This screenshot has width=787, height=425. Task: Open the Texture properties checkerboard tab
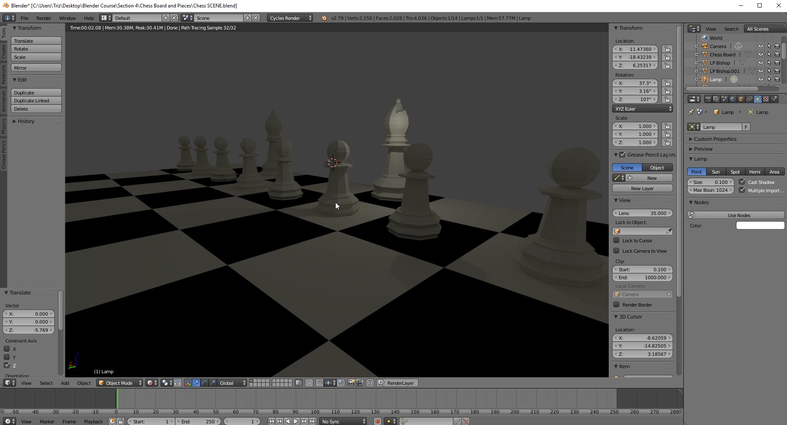click(x=766, y=99)
